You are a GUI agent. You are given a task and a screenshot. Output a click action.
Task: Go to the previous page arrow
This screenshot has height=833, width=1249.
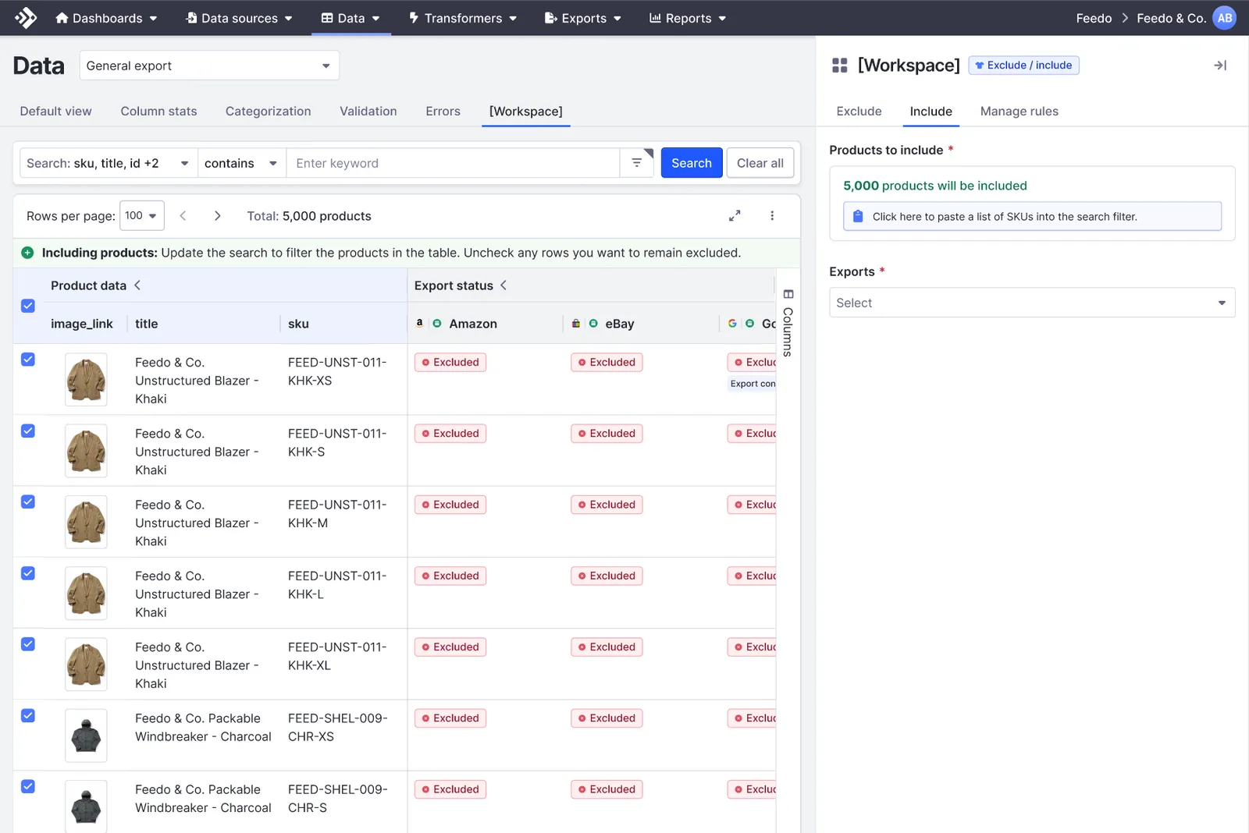[183, 216]
